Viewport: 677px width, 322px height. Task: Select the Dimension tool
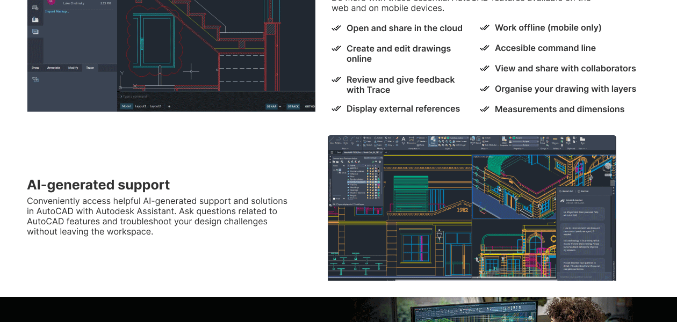(410, 141)
